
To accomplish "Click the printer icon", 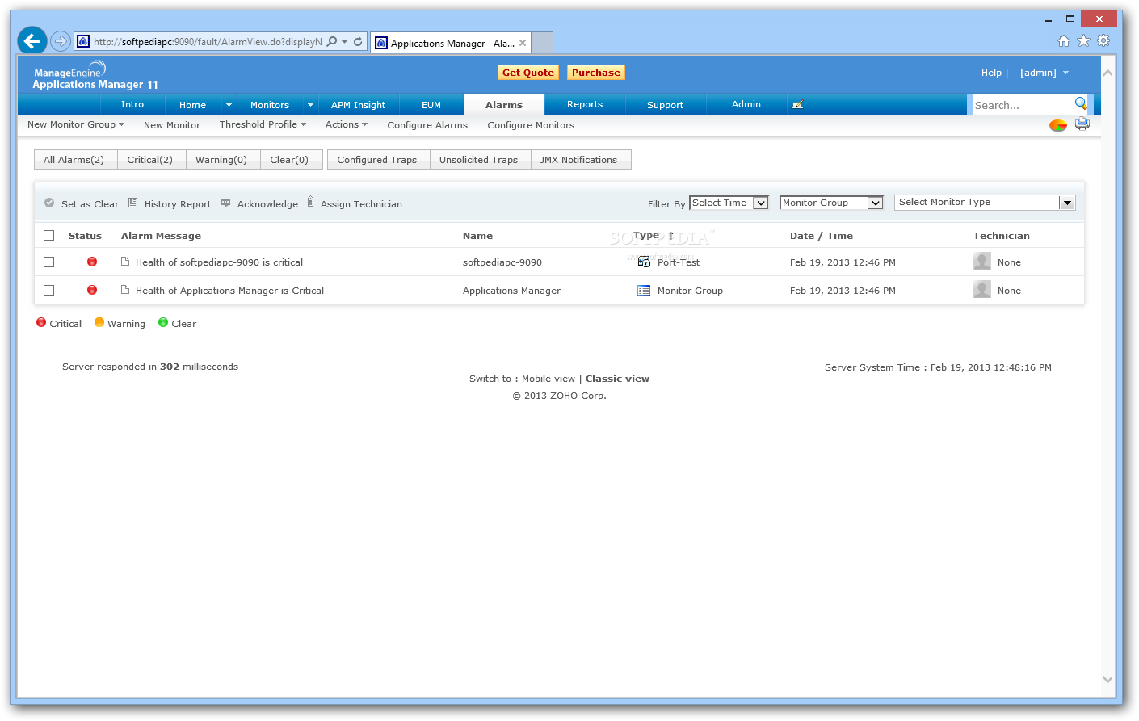I will pyautogui.click(x=1082, y=124).
